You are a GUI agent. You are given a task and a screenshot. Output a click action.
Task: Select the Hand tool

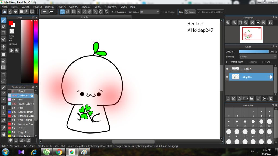pos(3,134)
